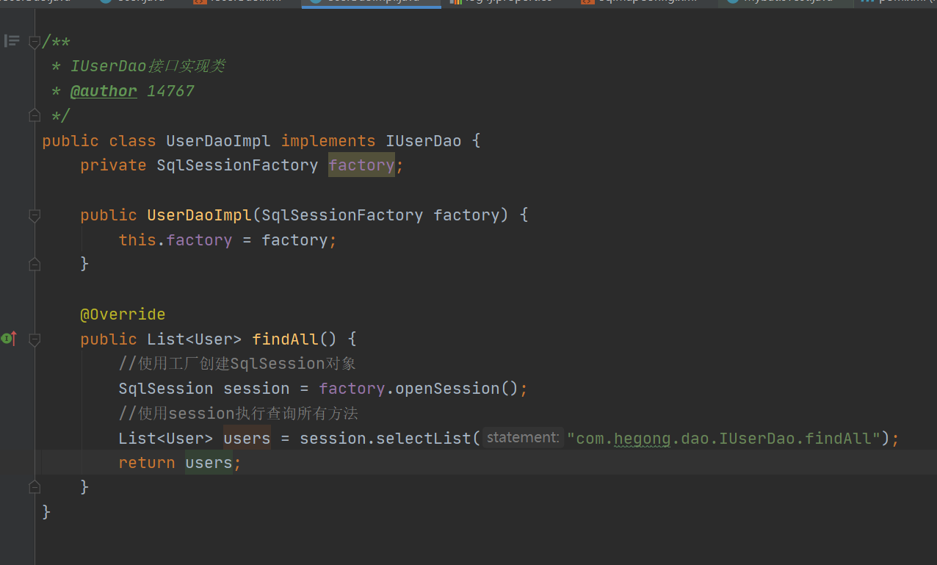The width and height of the screenshot is (937, 565).
Task: Click the IUserDao接口实现类 Javadoc description
Action: [x=148, y=66]
